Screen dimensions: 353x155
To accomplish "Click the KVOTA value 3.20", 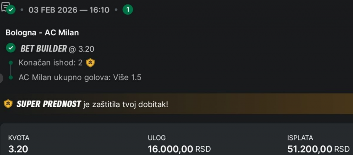I will [18, 149].
